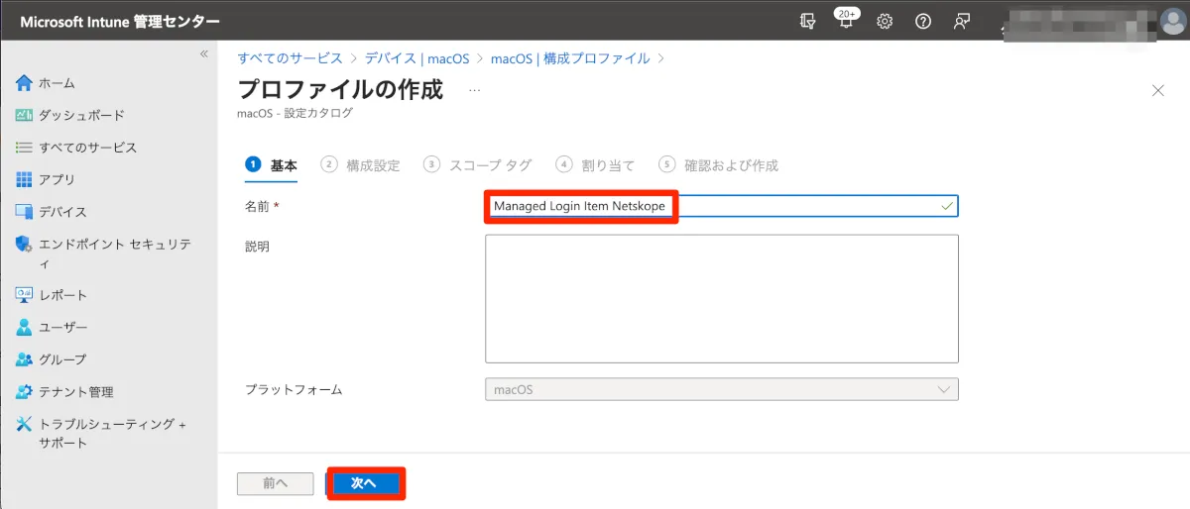
Task: Collapse the left navigation sidebar
Action: click(x=203, y=53)
